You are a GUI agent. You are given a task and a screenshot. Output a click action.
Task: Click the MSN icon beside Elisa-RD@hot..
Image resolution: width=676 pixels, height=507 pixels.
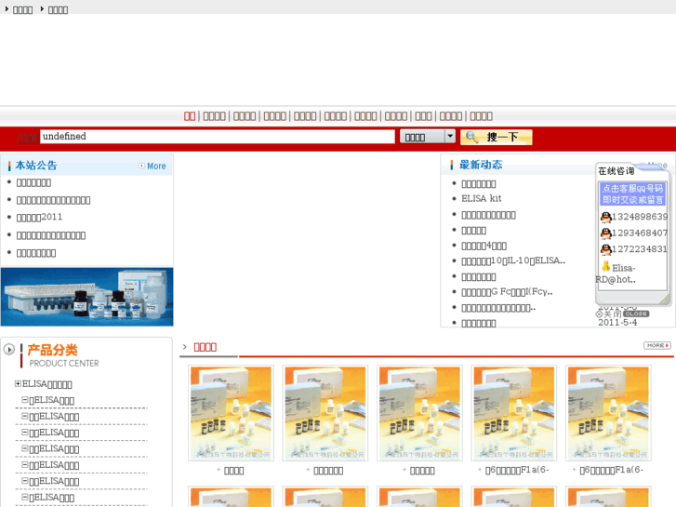point(605,266)
